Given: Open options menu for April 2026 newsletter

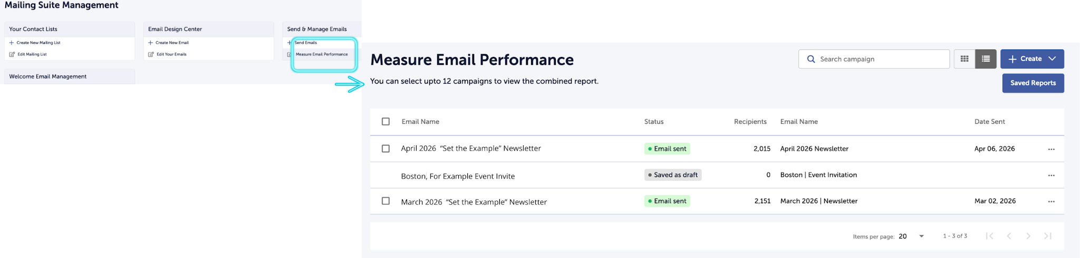Looking at the screenshot, I should pos(1051,149).
